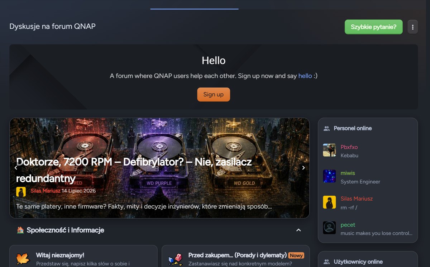Open the Użytkownicy online heading
Screen dimensions: 430x267
point(358,262)
